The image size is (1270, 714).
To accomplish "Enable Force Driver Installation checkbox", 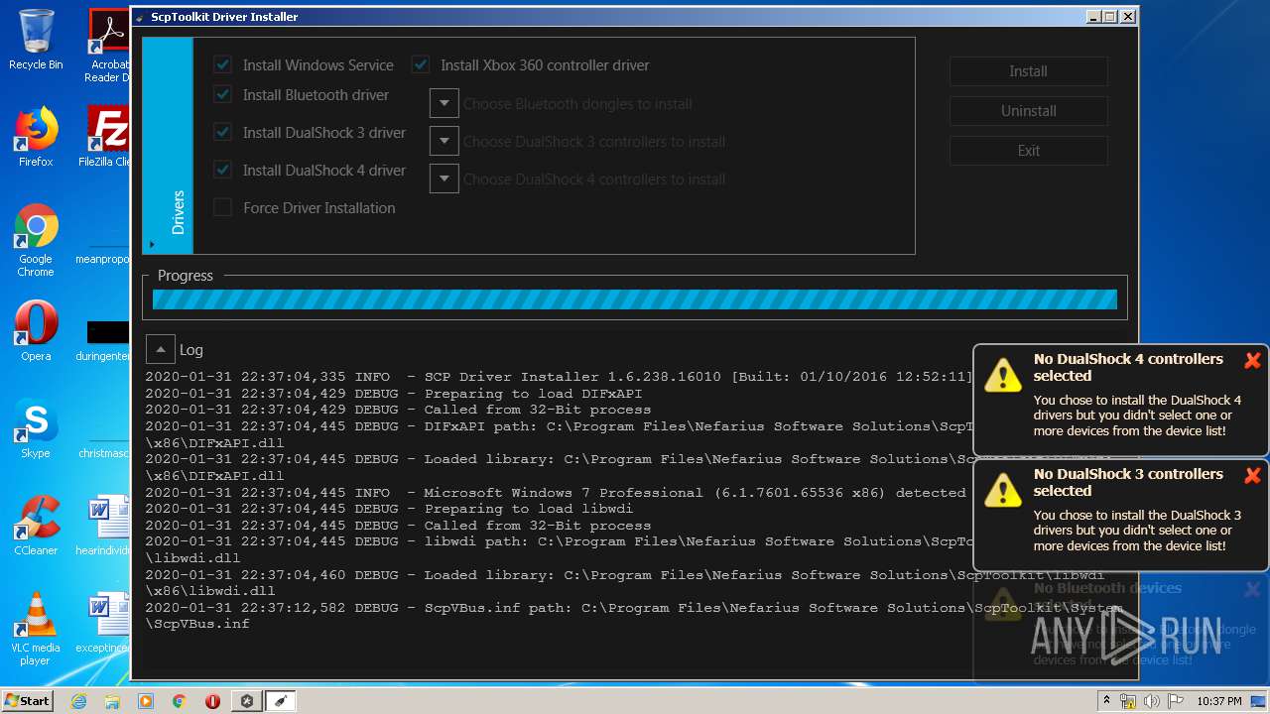I will [223, 208].
